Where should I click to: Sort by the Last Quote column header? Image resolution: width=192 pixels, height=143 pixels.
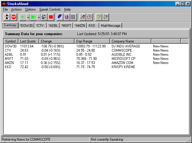click(x=29, y=41)
